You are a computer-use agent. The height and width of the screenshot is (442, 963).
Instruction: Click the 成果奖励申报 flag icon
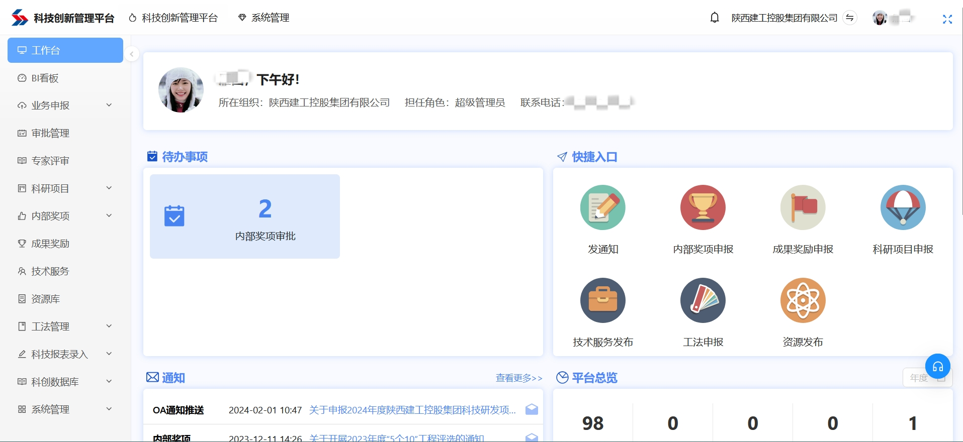coord(803,207)
